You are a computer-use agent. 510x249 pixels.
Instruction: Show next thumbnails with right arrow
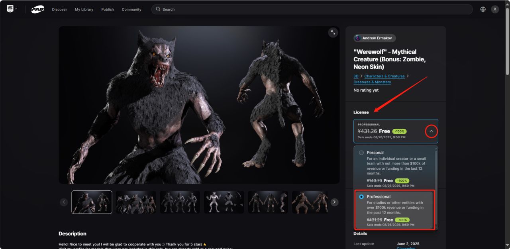[x=335, y=202]
